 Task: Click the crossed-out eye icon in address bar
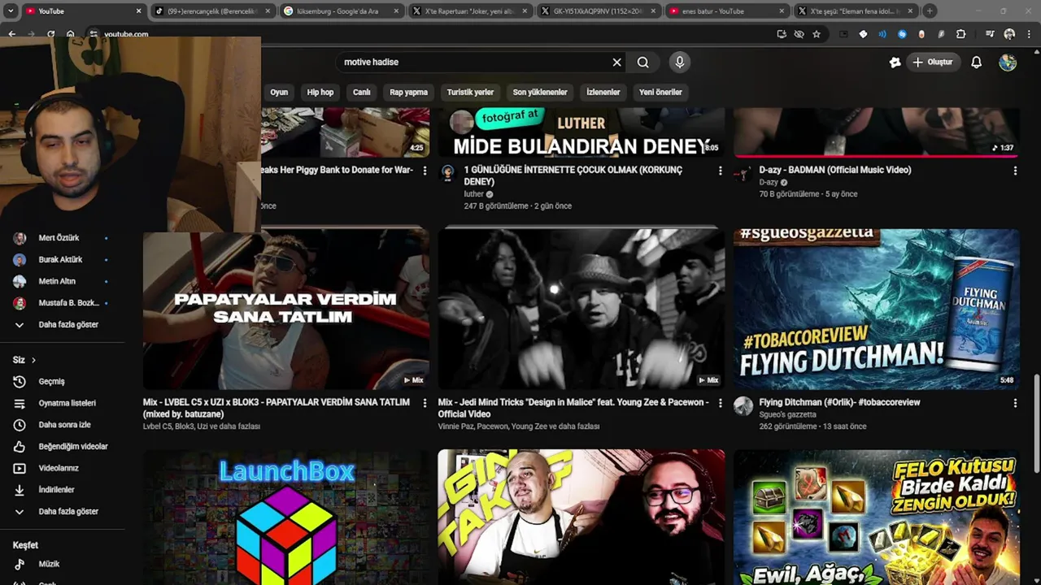tap(799, 34)
